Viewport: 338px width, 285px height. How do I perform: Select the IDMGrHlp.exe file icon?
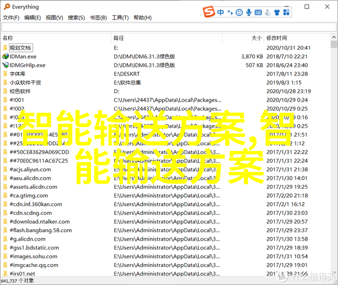[5, 65]
